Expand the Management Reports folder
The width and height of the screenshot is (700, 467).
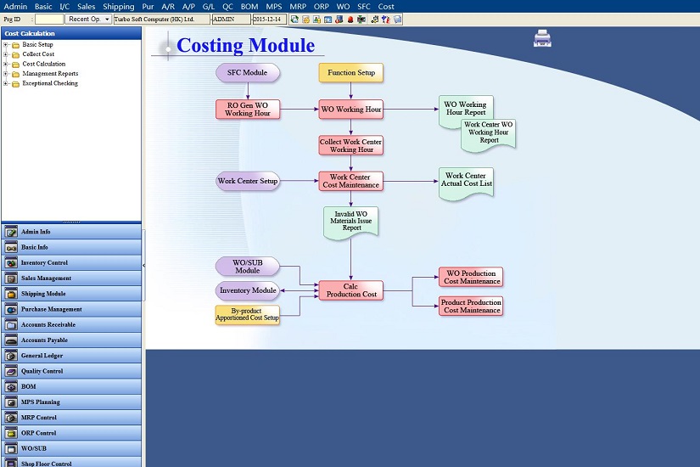(x=6, y=74)
